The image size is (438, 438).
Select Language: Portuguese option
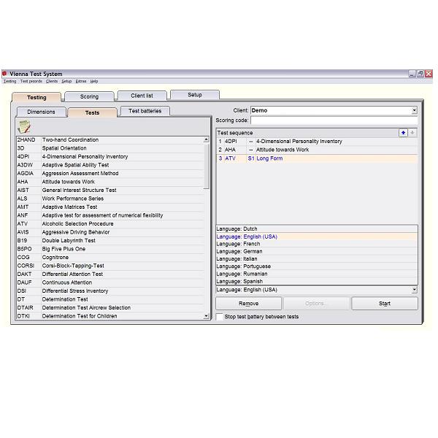[x=317, y=266]
